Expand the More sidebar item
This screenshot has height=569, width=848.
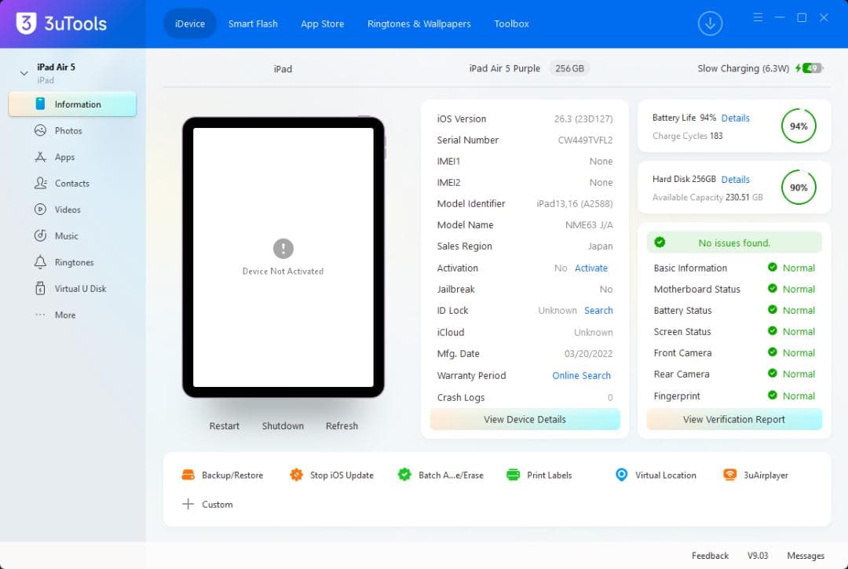[64, 316]
